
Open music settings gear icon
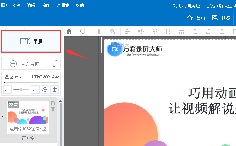[x=45, y=90]
